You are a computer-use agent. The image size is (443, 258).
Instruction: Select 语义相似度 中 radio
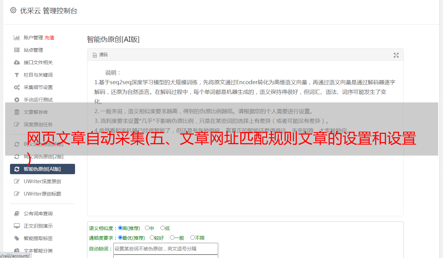[147, 228]
